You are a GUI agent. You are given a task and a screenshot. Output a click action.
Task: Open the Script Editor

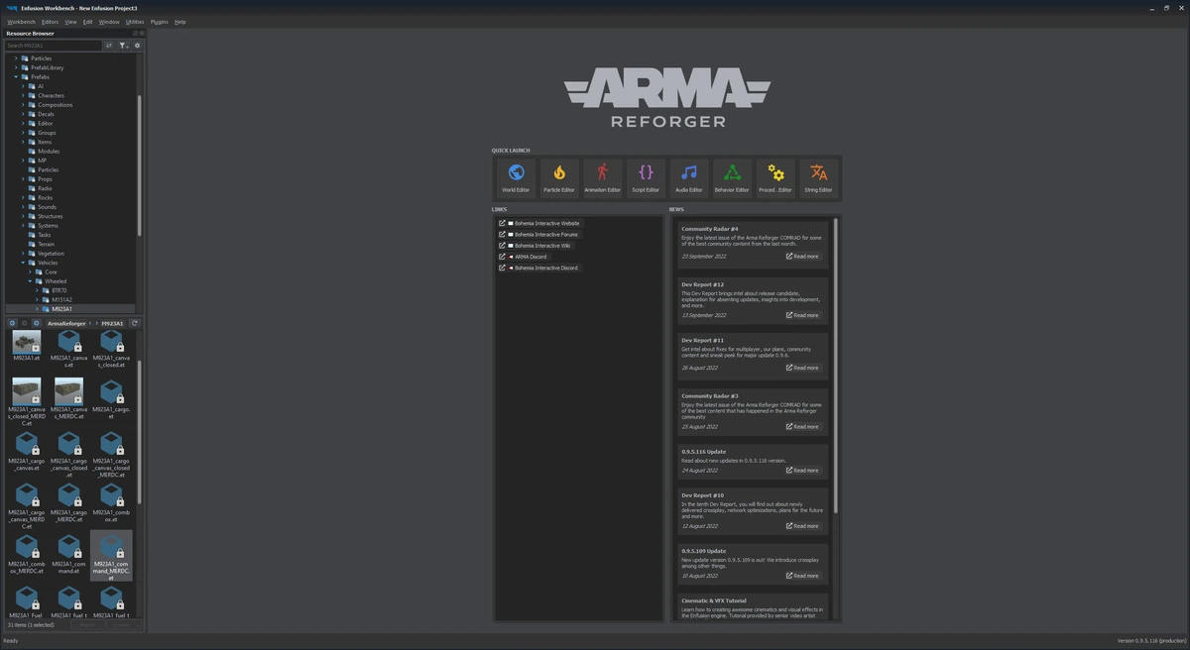pos(646,176)
